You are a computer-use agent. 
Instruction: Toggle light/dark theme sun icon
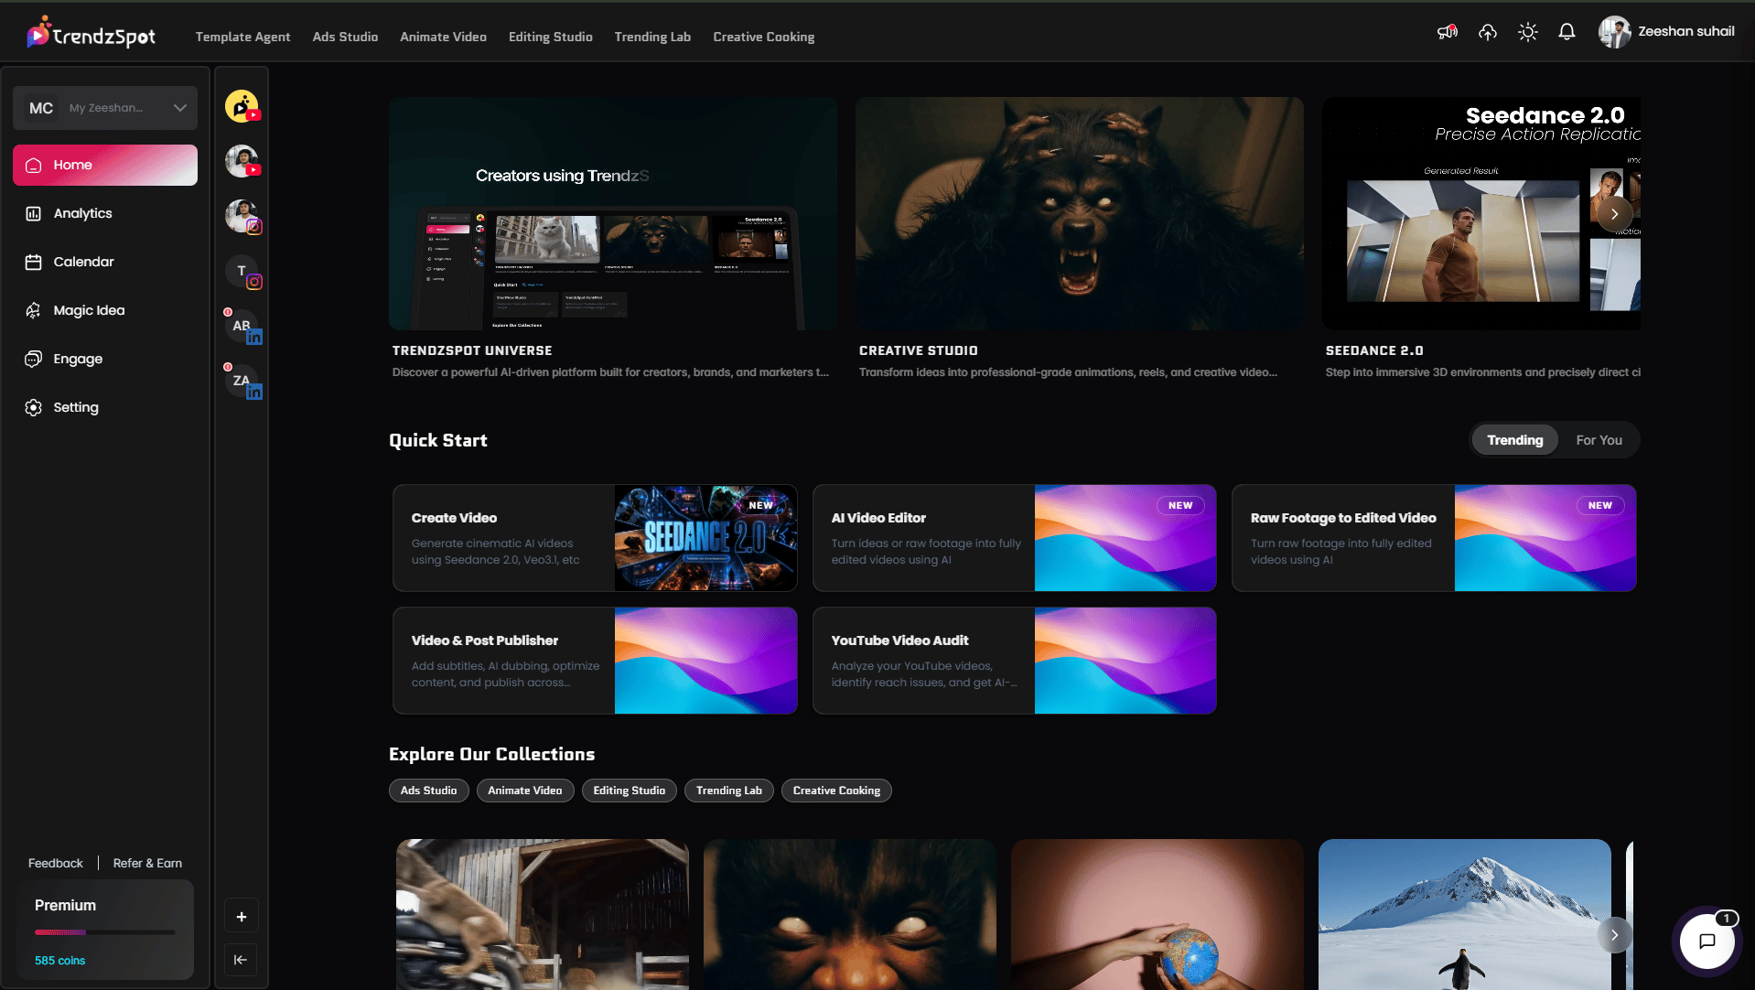coord(1527,32)
